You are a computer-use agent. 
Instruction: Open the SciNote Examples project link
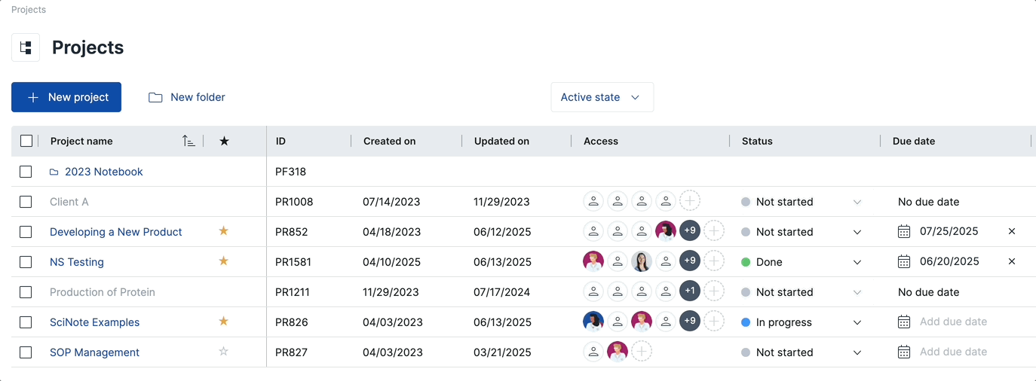pos(94,322)
